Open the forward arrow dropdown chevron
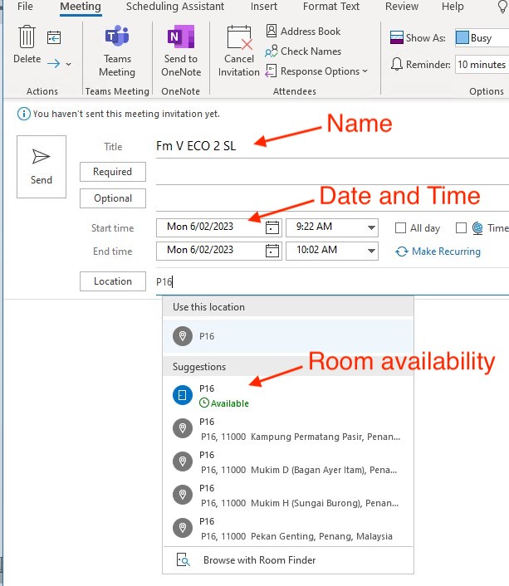The height and width of the screenshot is (586, 509). pos(68,64)
